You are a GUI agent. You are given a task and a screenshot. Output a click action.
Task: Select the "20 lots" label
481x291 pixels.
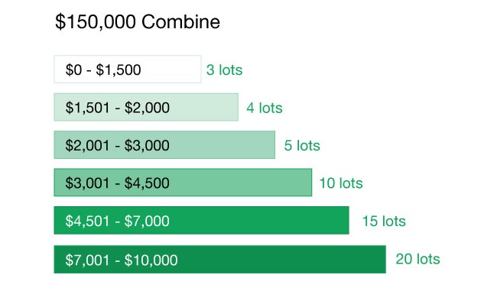pos(418,259)
